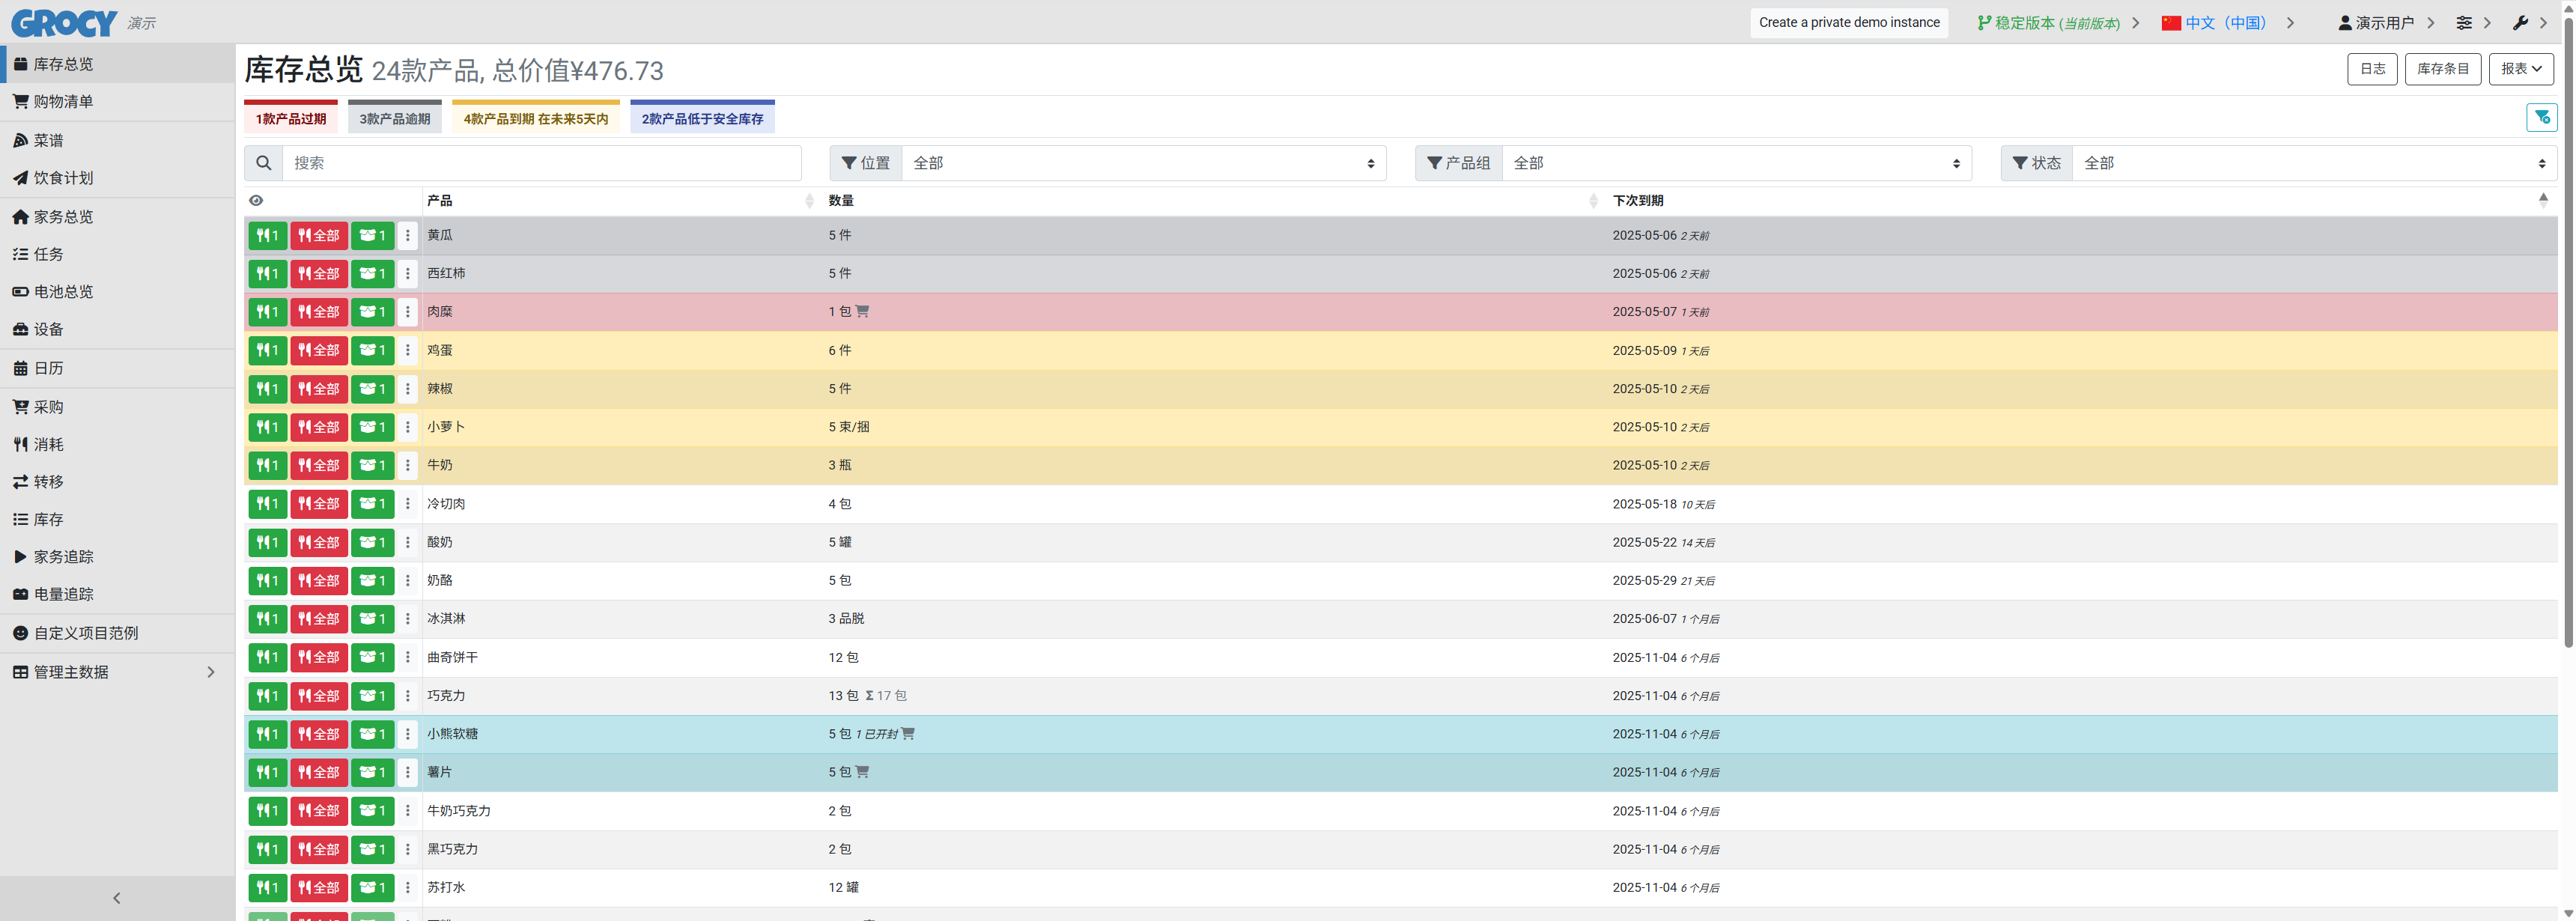Open the wrench settings icon in the top bar
This screenshot has height=921, width=2576.
click(x=2520, y=23)
